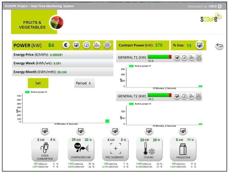228x174 pixels.
Task: Click the euro cost icon in POWER bar
Action: click(66, 45)
